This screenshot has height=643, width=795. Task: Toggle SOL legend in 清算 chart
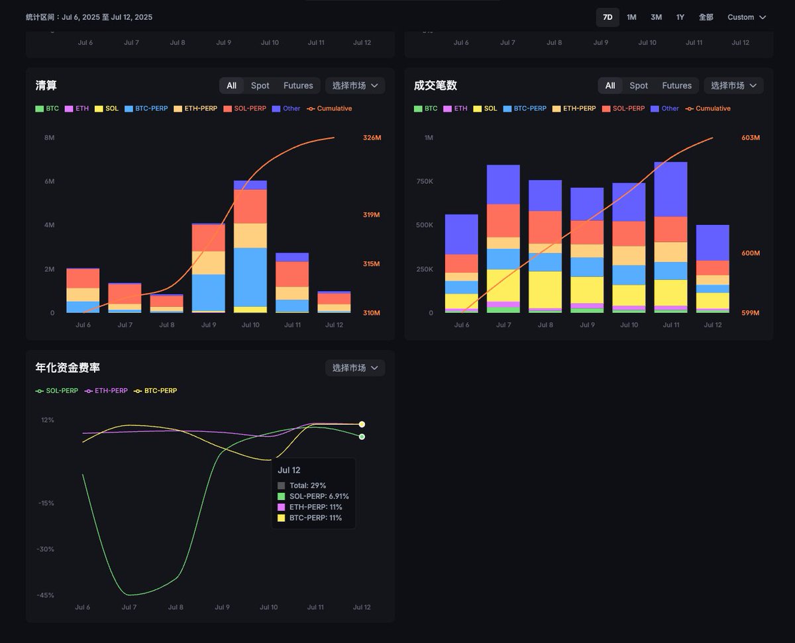107,108
